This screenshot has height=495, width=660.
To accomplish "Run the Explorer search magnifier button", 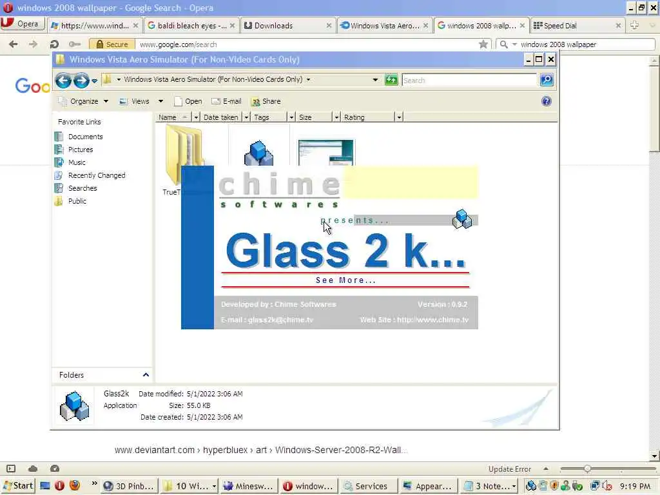I will pyautogui.click(x=547, y=79).
